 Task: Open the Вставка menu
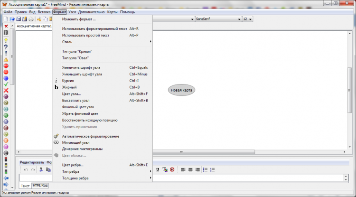[44, 12]
